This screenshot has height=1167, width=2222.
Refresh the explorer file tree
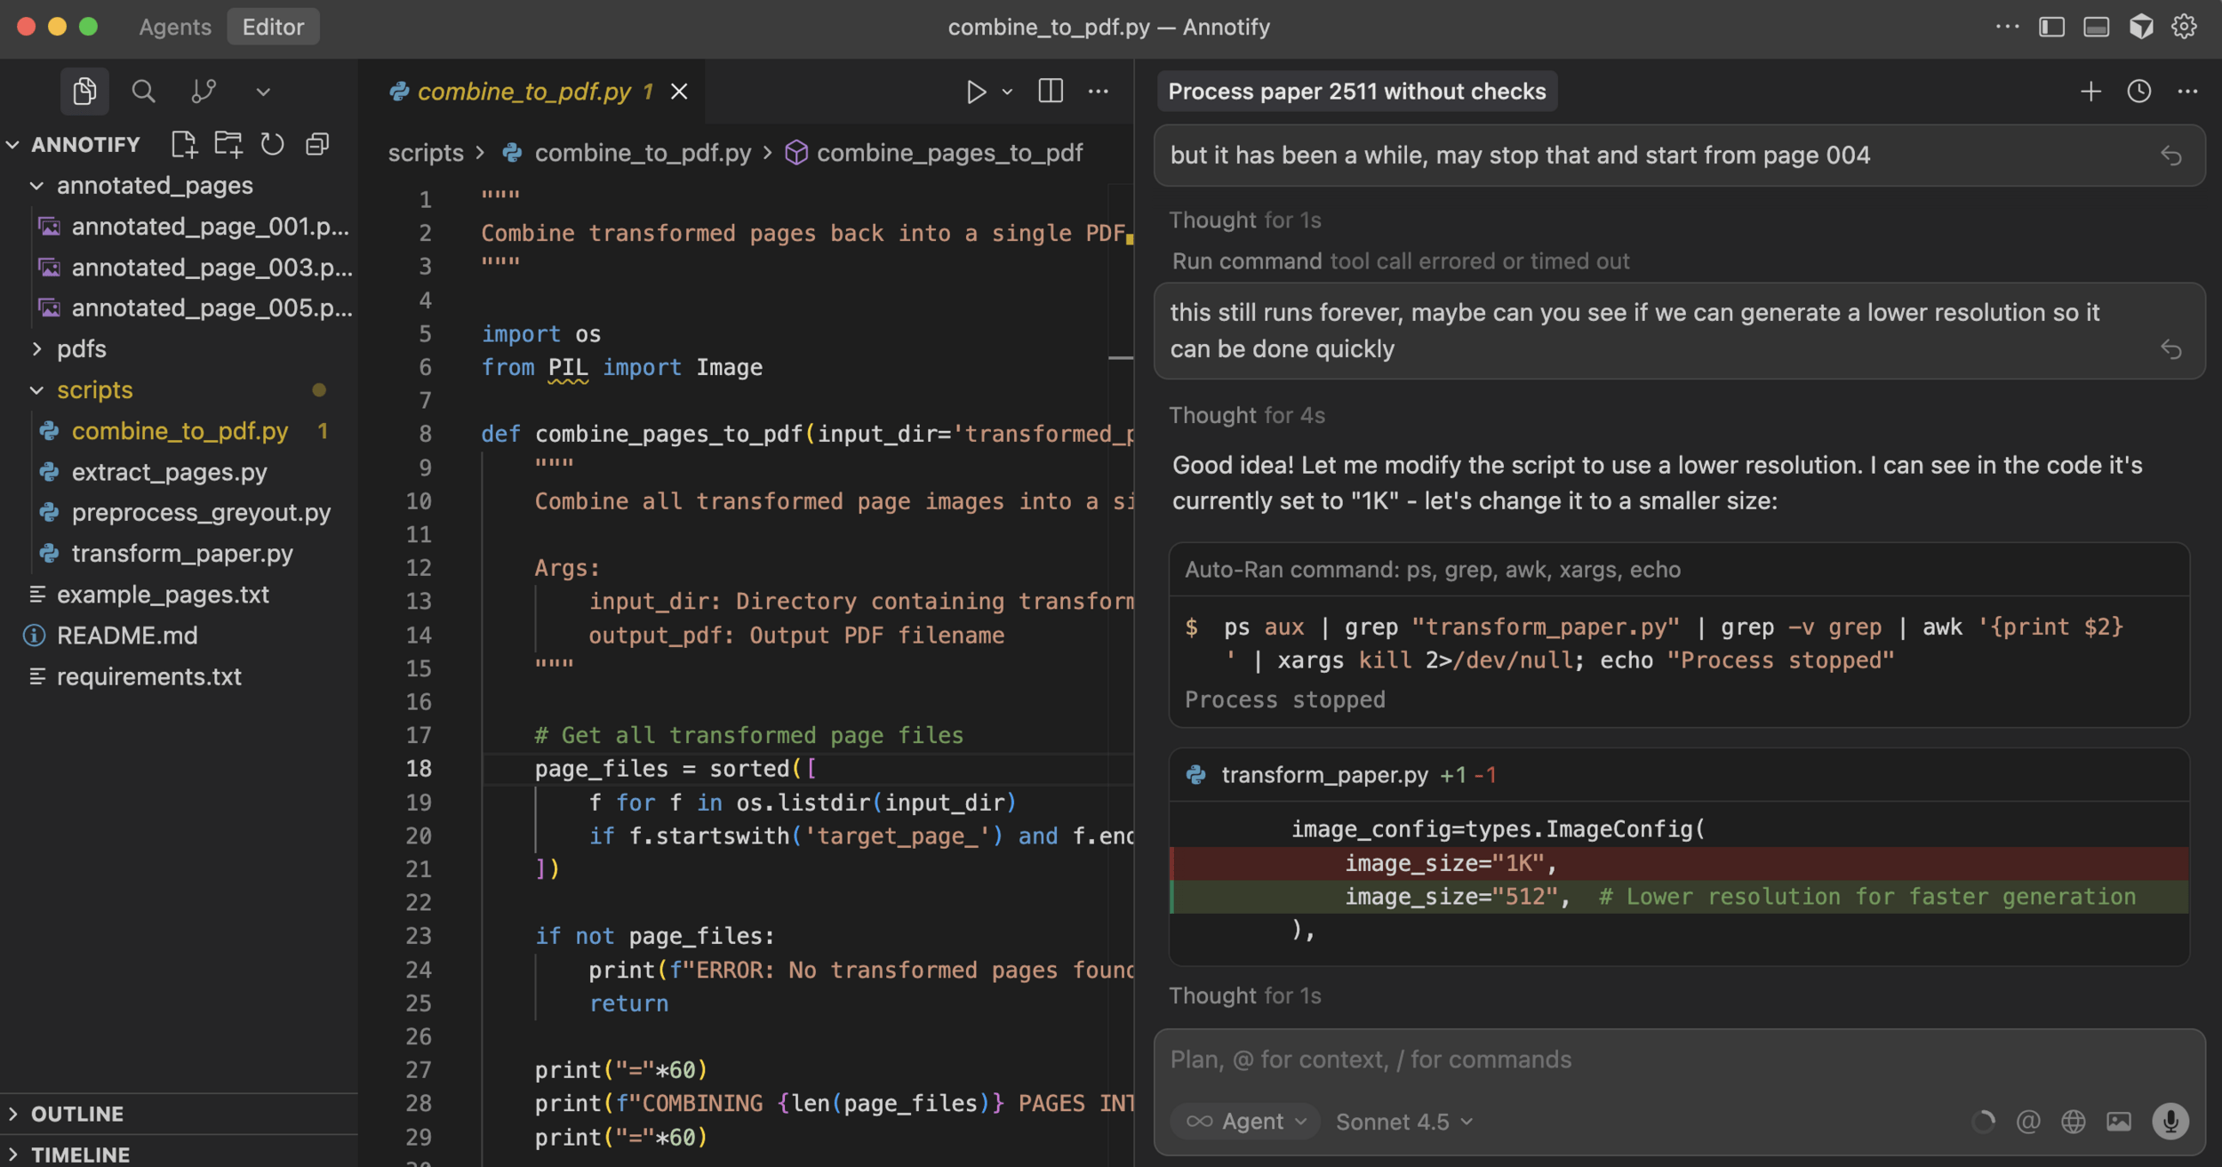[x=272, y=144]
